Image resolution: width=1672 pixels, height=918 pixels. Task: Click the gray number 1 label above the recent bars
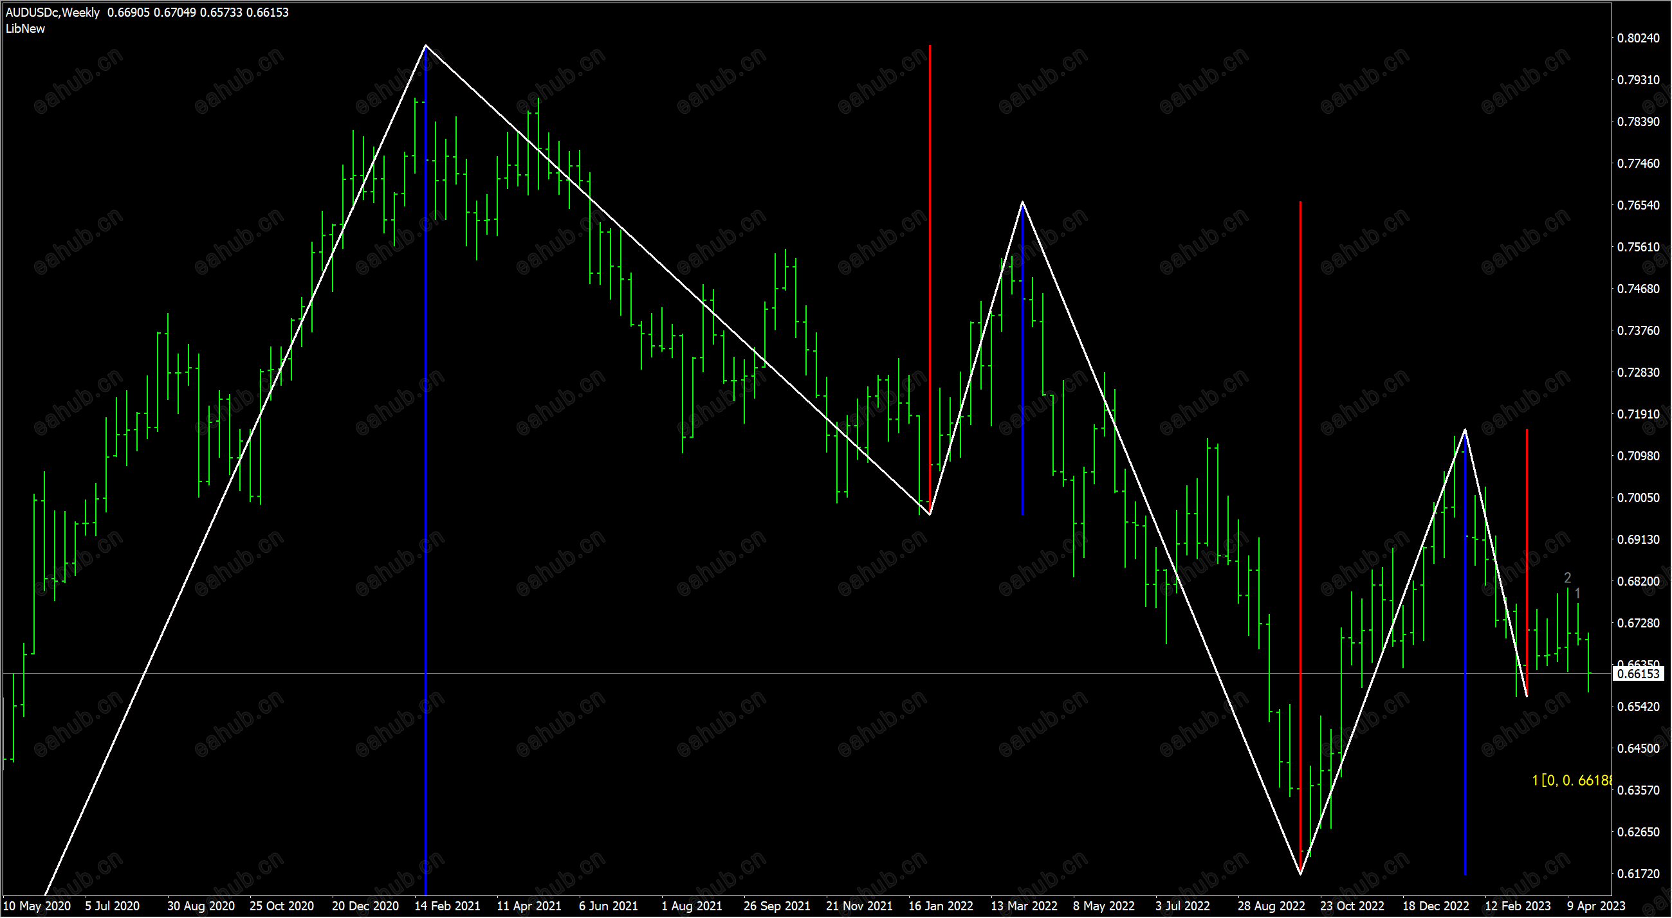(x=1577, y=593)
